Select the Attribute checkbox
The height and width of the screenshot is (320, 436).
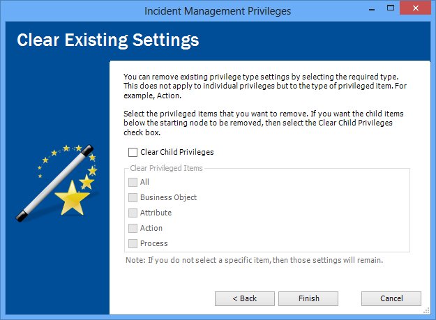tap(133, 213)
